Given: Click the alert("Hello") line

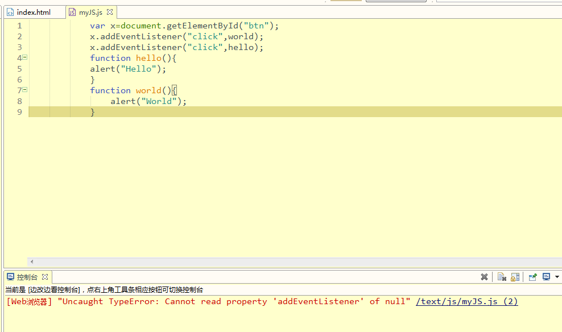Looking at the screenshot, I should click(128, 69).
